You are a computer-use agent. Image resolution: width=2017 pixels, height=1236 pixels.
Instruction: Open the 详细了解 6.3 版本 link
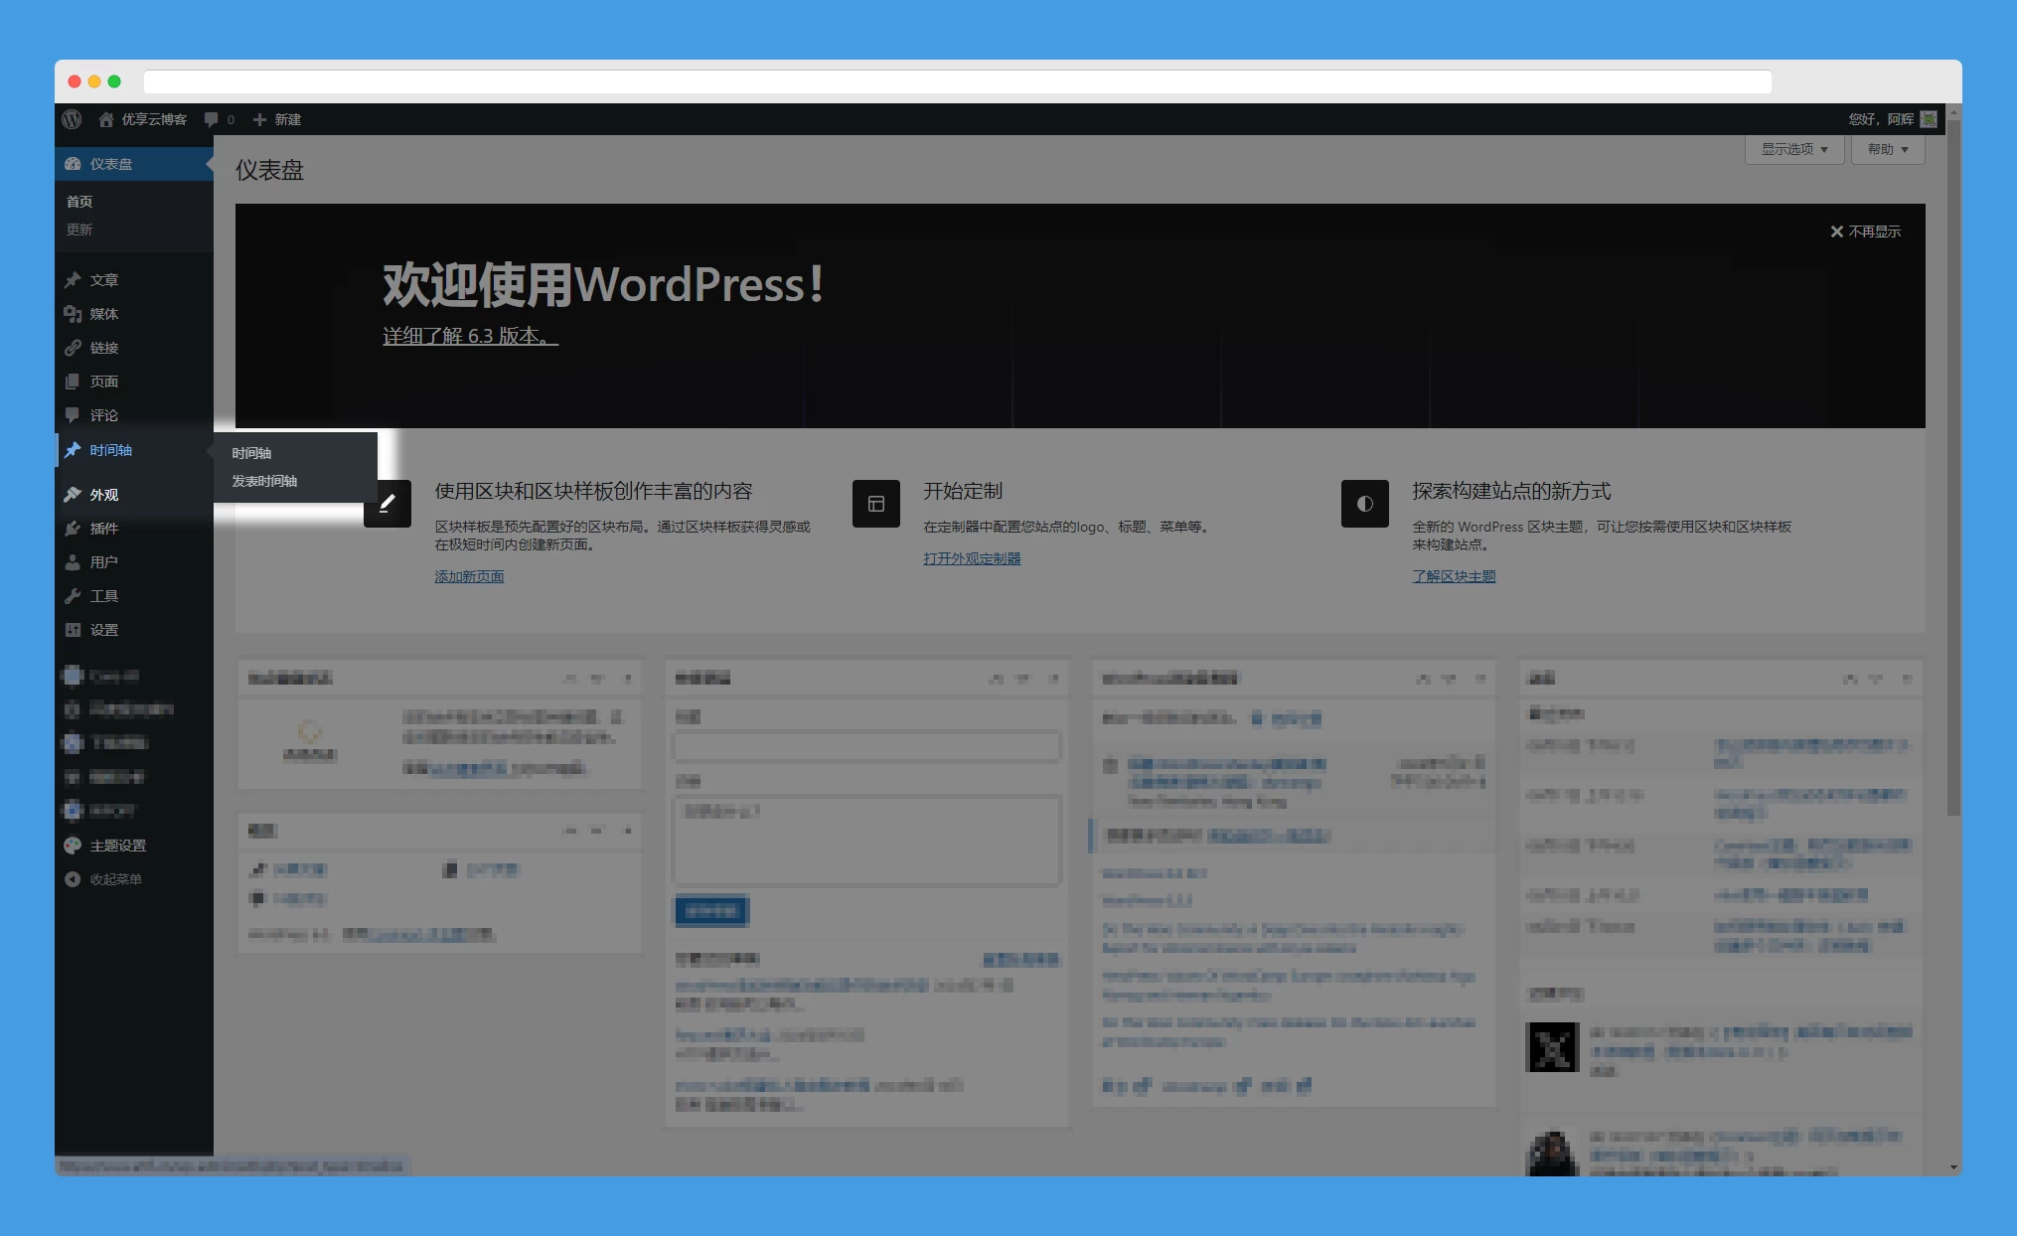(471, 336)
